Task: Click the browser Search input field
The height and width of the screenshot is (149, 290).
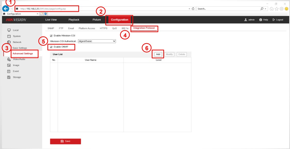Action: pyautogui.click(x=227, y=9)
